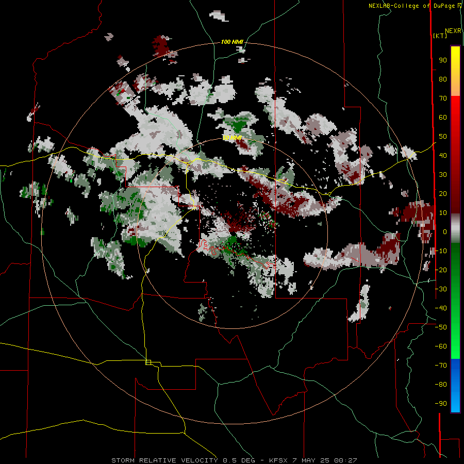464x464 pixels.
Task: Click the -70 value on the velocity scale
Action: point(441,366)
